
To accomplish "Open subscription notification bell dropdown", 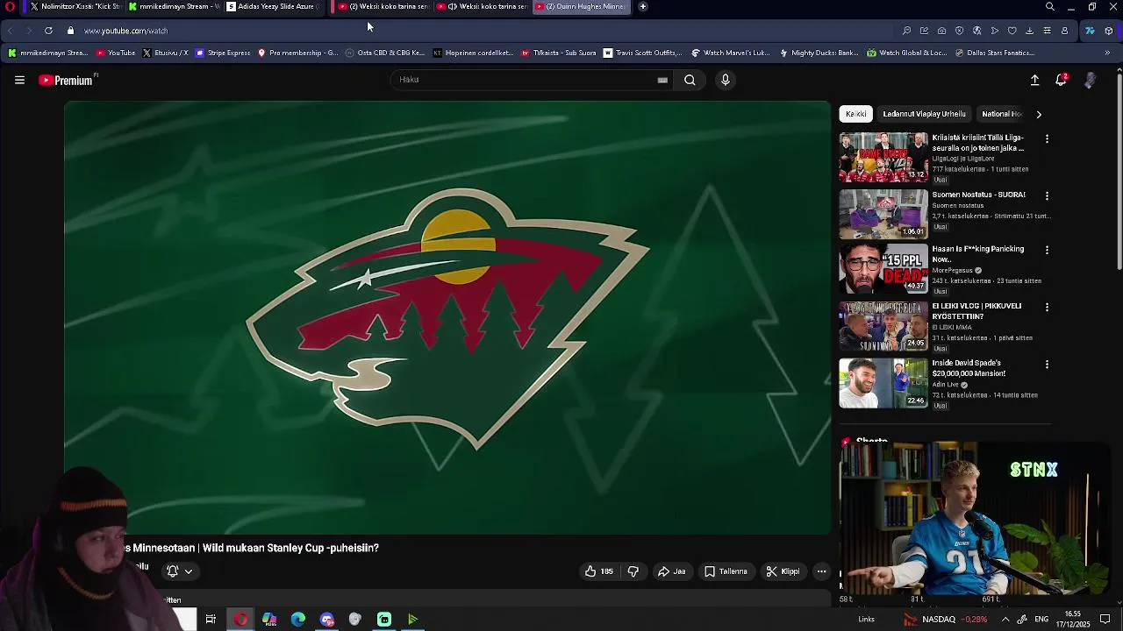I will tap(179, 571).
